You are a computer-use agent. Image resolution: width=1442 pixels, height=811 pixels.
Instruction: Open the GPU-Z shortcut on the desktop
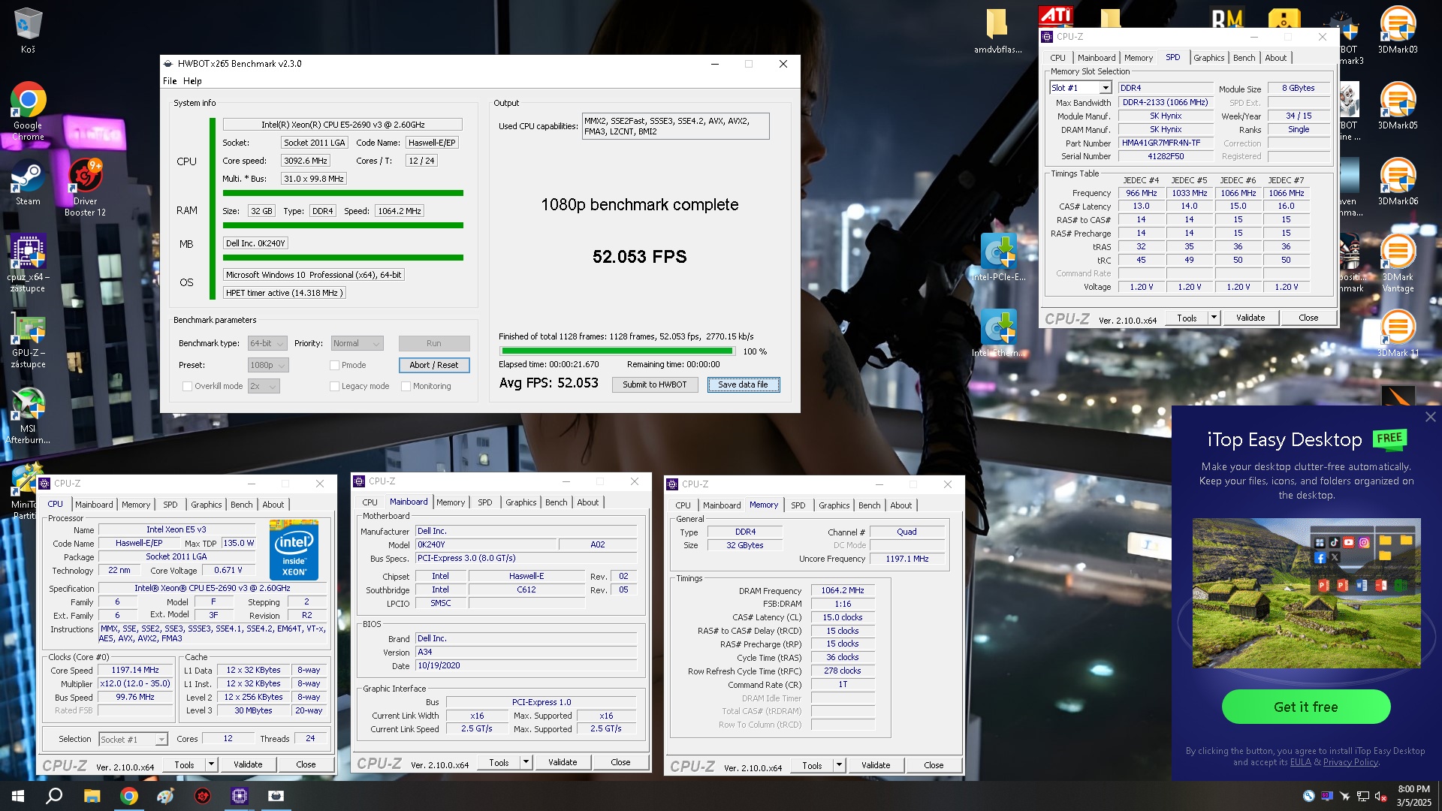point(28,339)
